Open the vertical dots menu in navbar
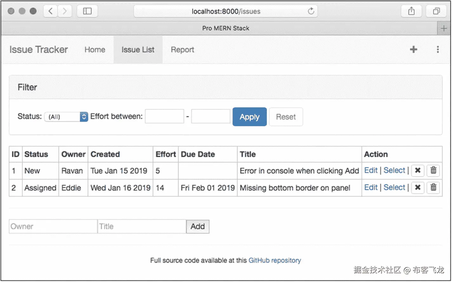452x282 pixels. point(438,49)
